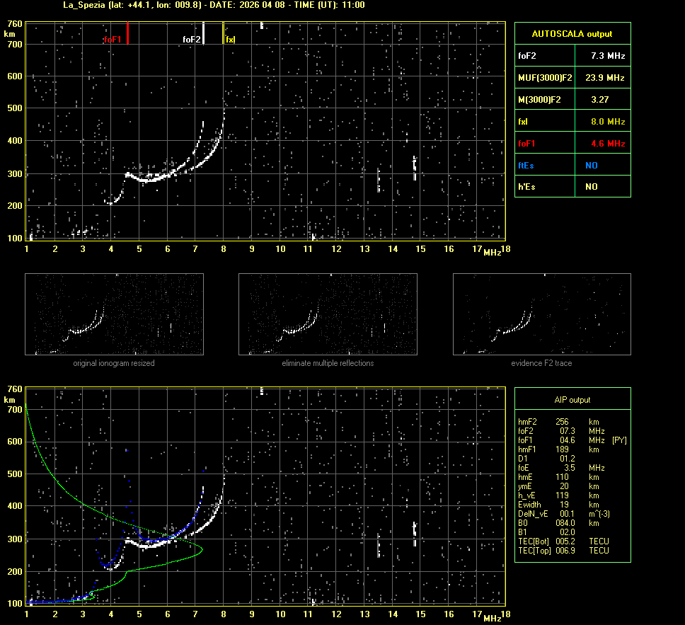Click the h'Es NO value

coord(591,187)
